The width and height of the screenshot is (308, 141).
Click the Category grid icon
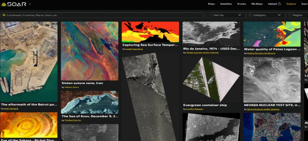tap(250, 15)
